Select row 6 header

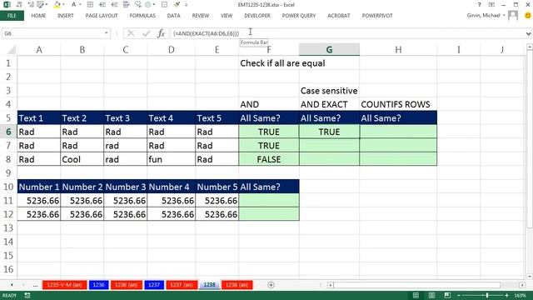click(8, 132)
